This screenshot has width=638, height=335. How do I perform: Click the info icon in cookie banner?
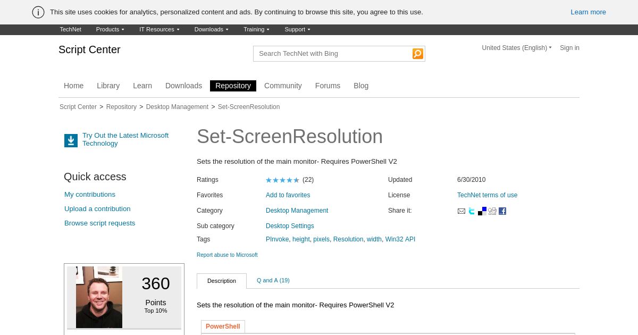[x=38, y=12]
